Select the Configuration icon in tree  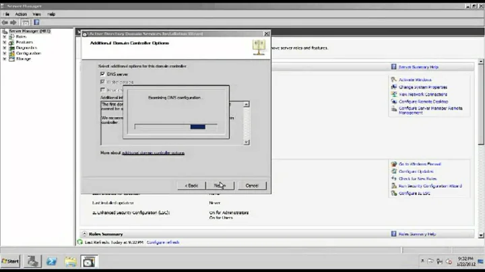(x=11, y=53)
